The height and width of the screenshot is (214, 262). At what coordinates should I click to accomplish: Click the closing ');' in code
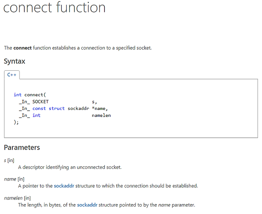coord(16,122)
